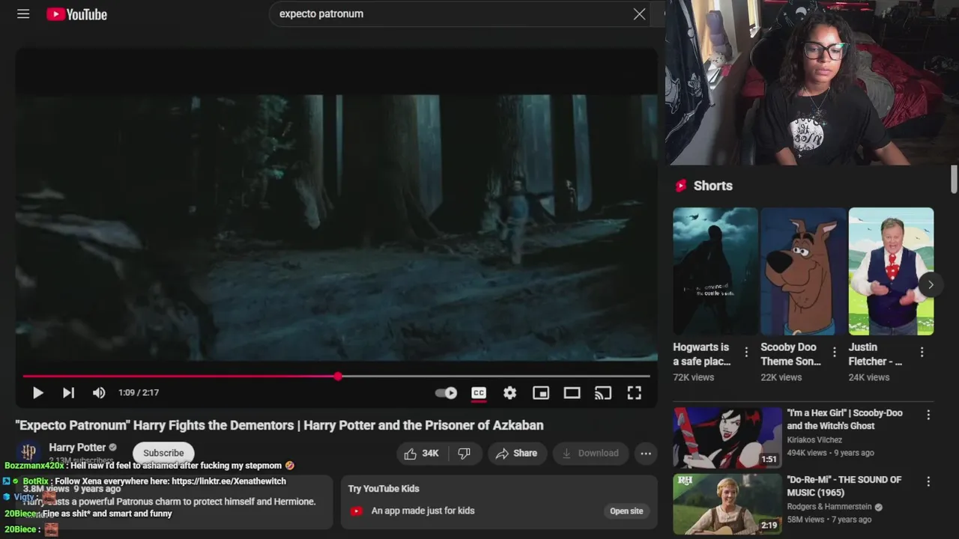Go to YouTube home via logo
This screenshot has height=539, width=959.
coord(76,14)
